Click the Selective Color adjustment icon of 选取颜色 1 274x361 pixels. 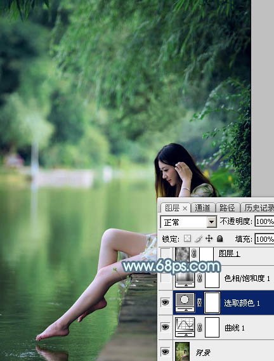185,302
